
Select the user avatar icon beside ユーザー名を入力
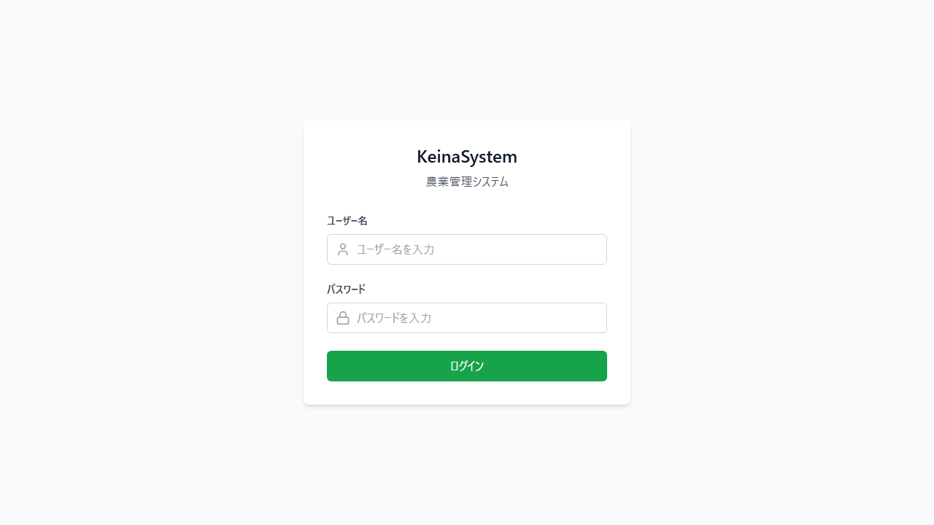(x=343, y=249)
